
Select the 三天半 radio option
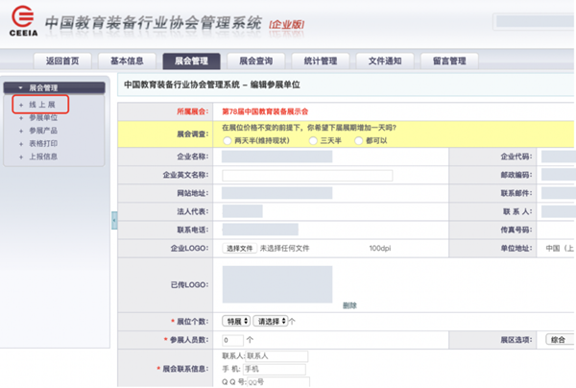(312, 140)
